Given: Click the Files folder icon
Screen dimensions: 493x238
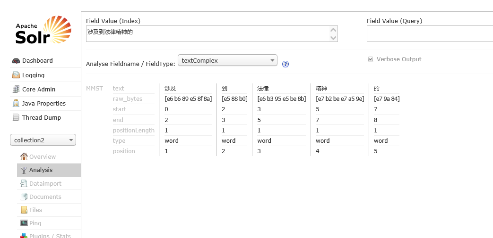Looking at the screenshot, I should point(24,210).
